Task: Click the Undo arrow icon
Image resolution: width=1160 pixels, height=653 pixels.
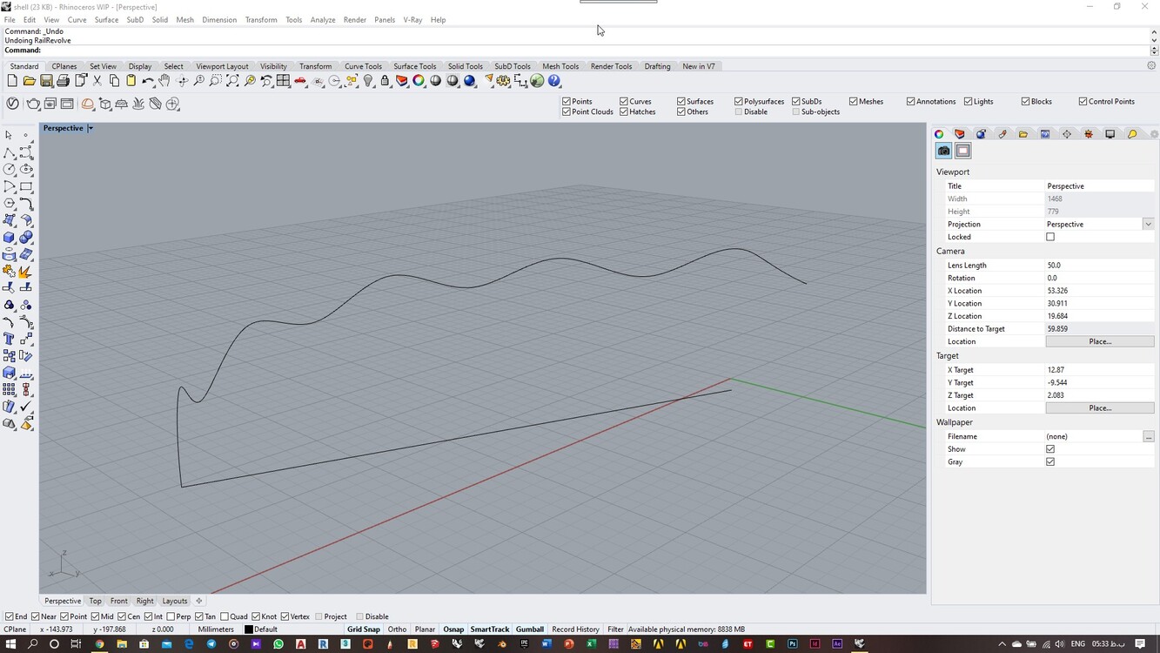Action: pyautogui.click(x=147, y=81)
